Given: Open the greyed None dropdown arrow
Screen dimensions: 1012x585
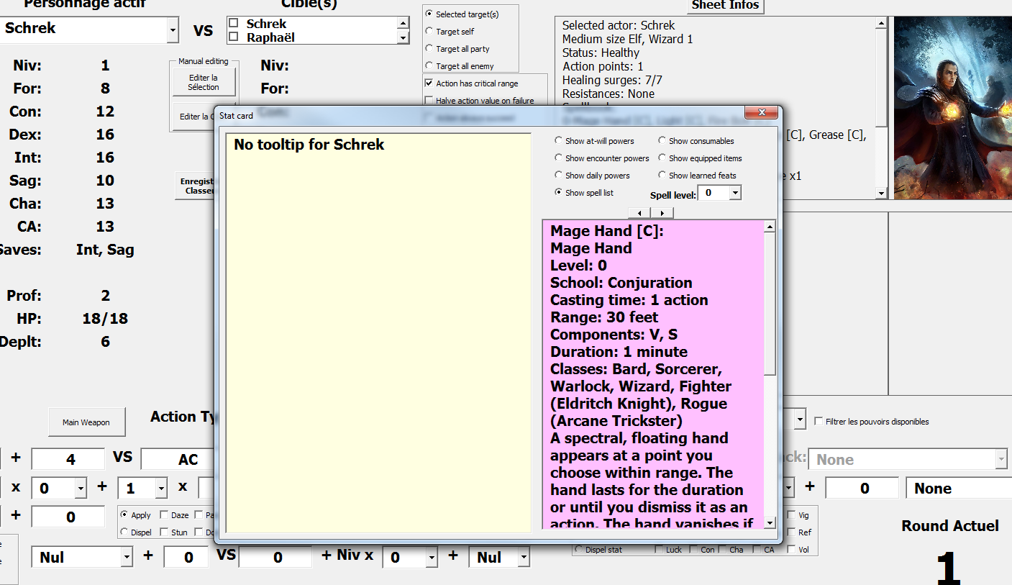Looking at the screenshot, I should tap(1001, 459).
